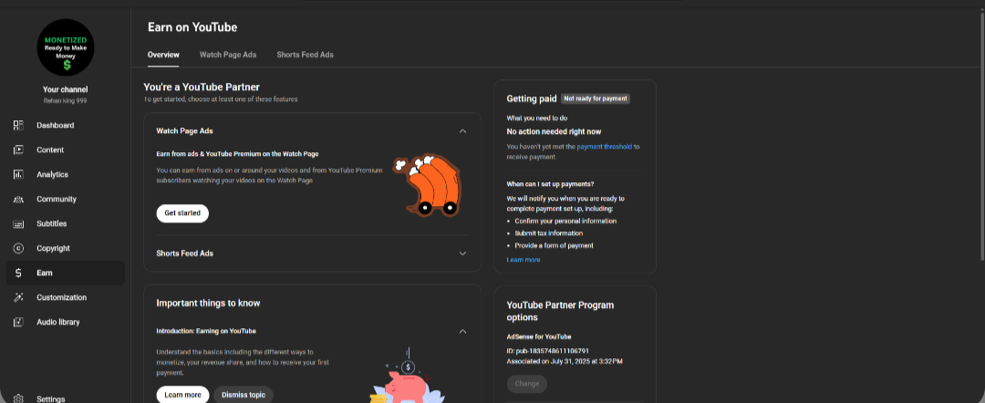The height and width of the screenshot is (403, 985).
Task: Open the Shorts Feed Ads tab
Action: tap(306, 55)
